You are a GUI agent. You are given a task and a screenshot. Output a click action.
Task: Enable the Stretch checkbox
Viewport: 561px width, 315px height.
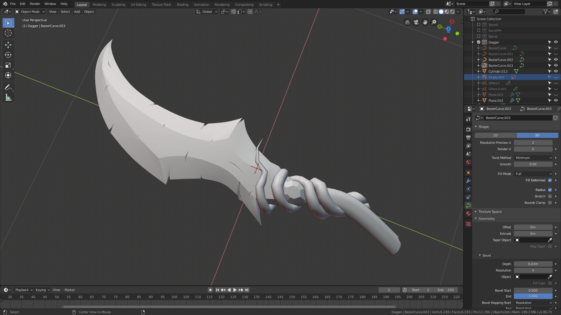tap(550, 196)
